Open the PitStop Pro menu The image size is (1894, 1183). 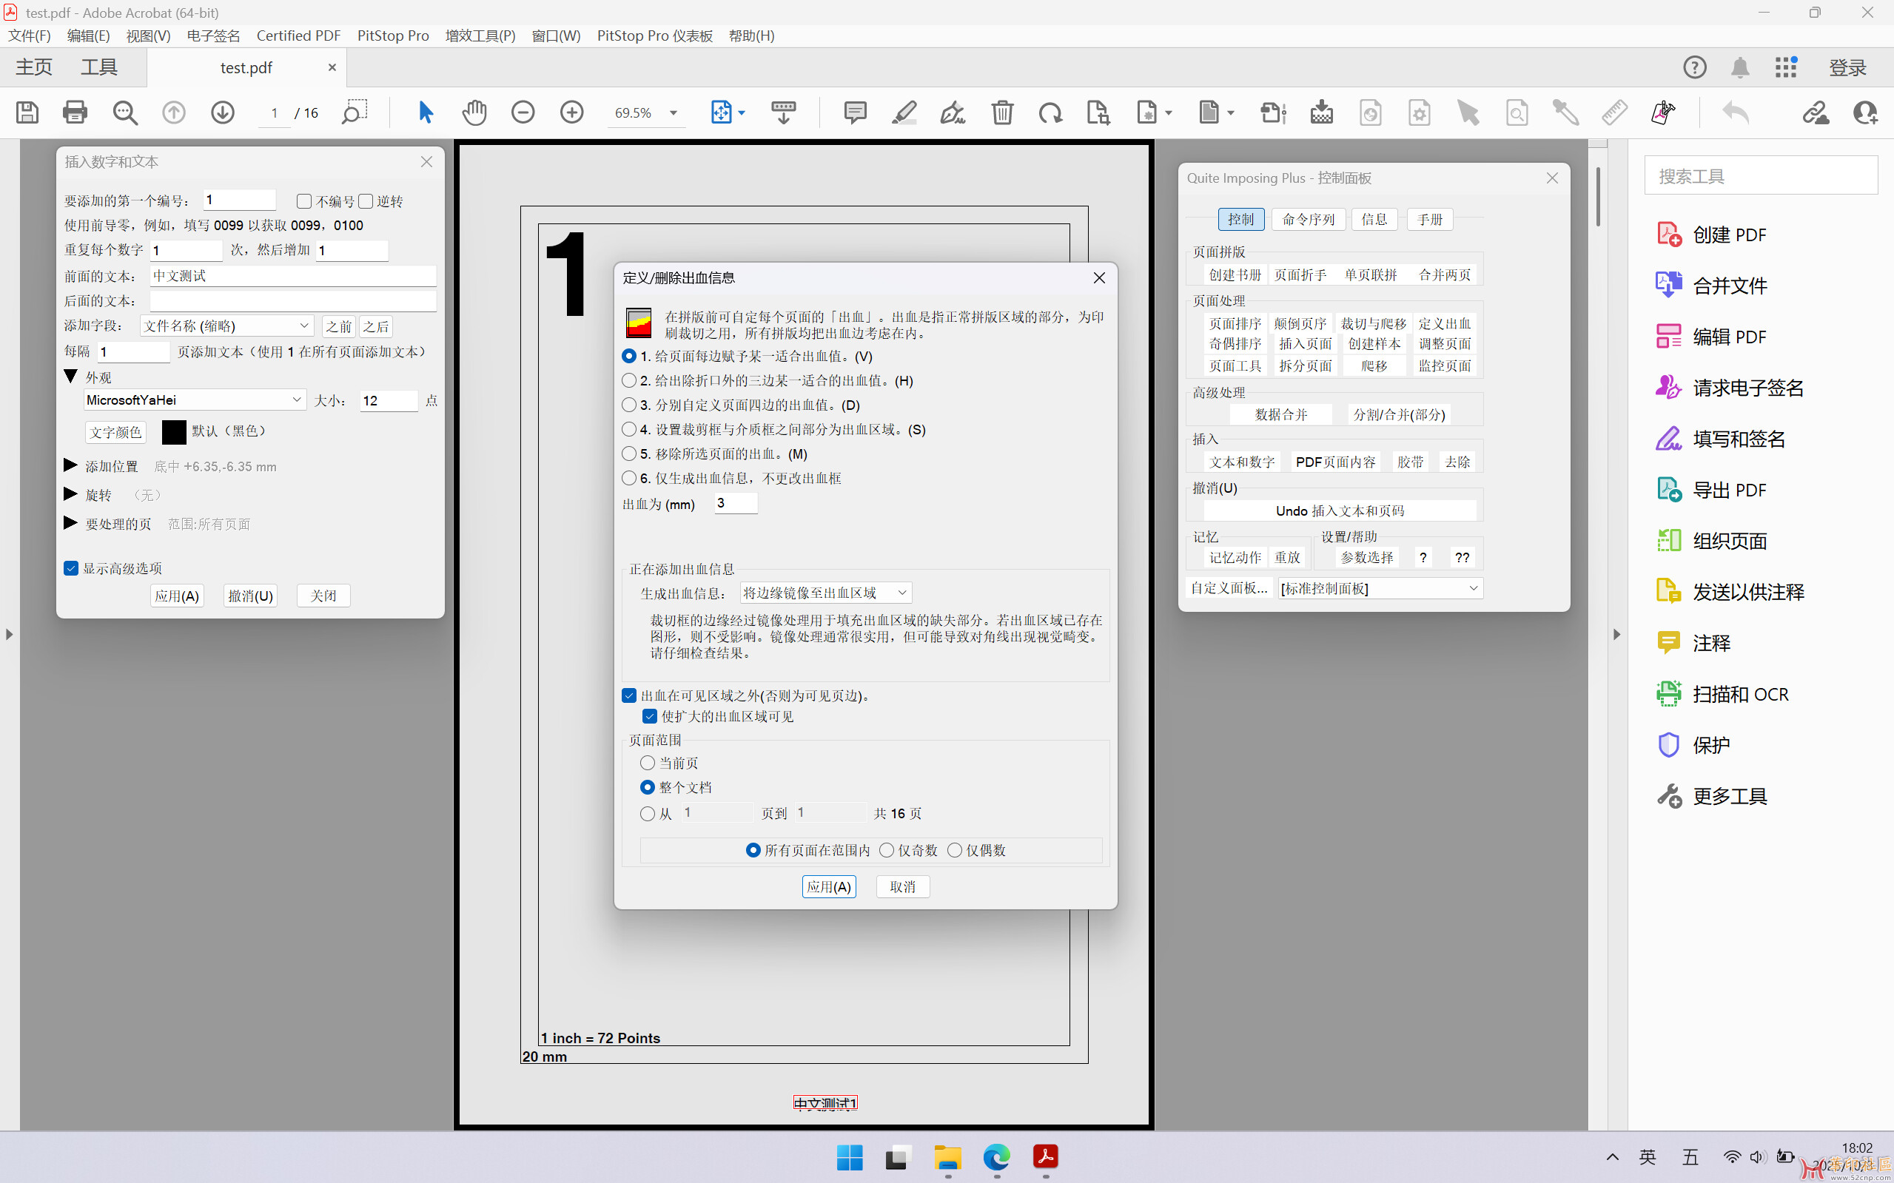[393, 36]
